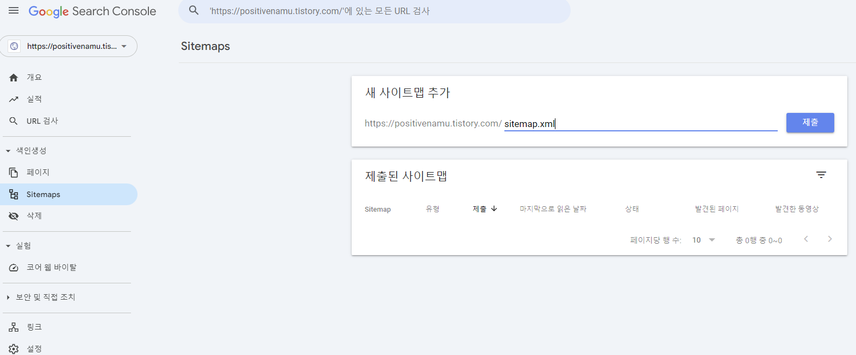856x355 pixels.
Task: Click the magnifier icon beside URL 검사
Action: 14,121
